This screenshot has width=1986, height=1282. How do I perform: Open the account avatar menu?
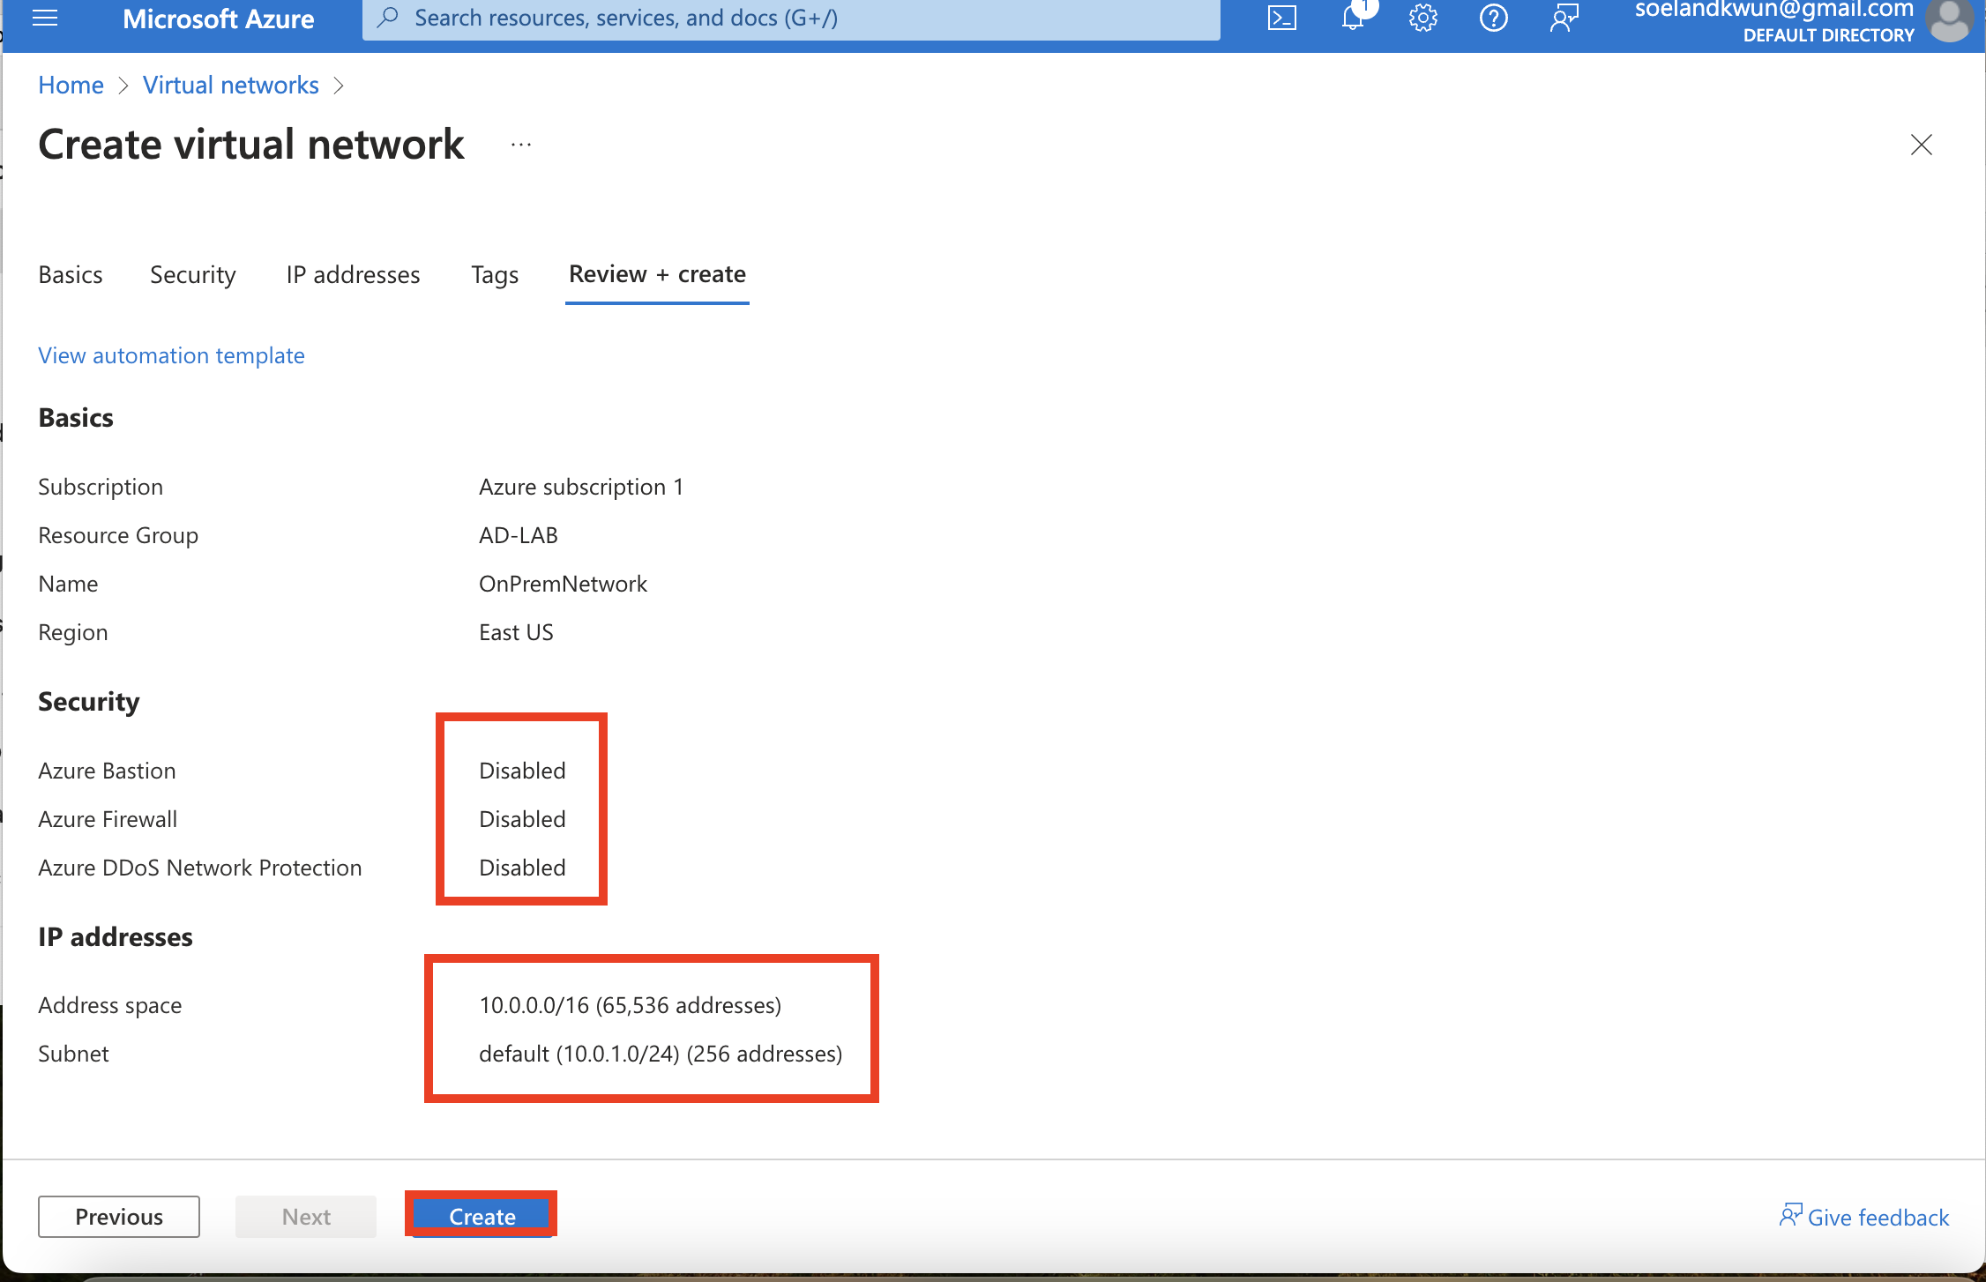coord(1949,19)
